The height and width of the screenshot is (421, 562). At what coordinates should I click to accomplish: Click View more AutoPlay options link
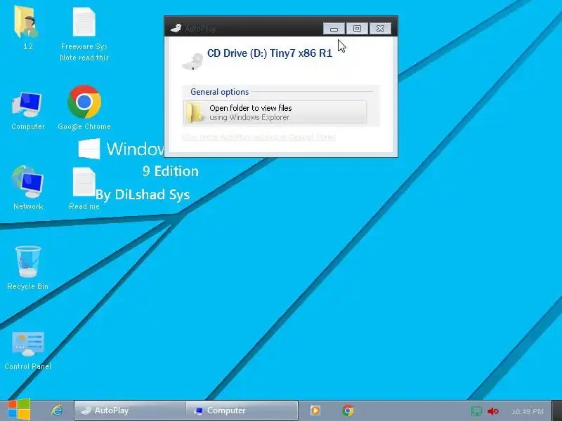click(259, 137)
